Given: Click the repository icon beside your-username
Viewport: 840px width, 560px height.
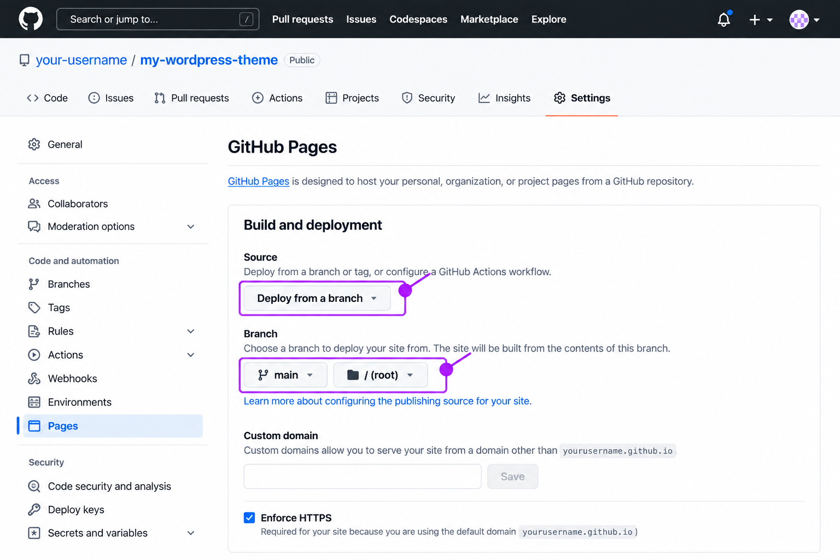Looking at the screenshot, I should pos(25,60).
